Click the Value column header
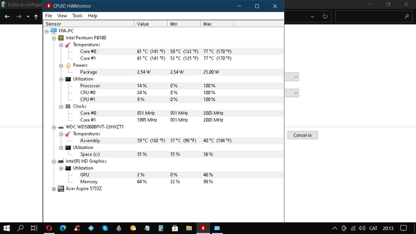Viewport: 416px width, 234px height. click(x=151, y=24)
